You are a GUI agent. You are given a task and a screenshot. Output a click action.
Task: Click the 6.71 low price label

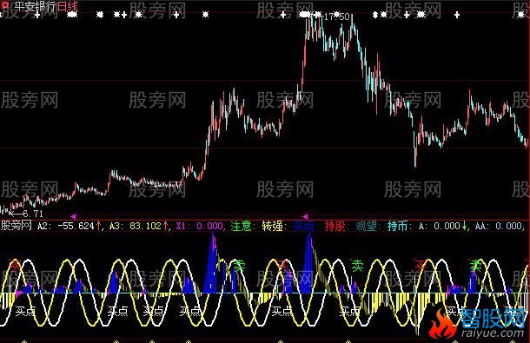point(33,214)
